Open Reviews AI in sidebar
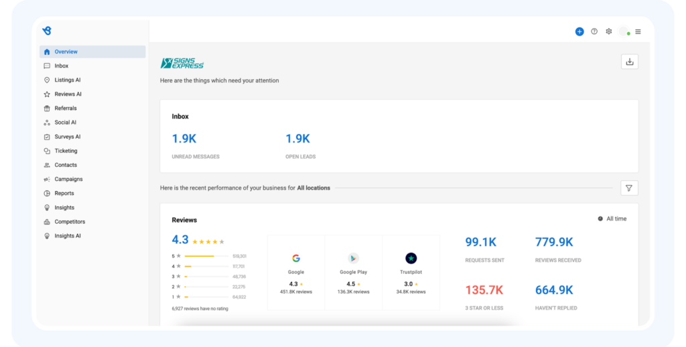686x347 pixels. pyautogui.click(x=68, y=94)
